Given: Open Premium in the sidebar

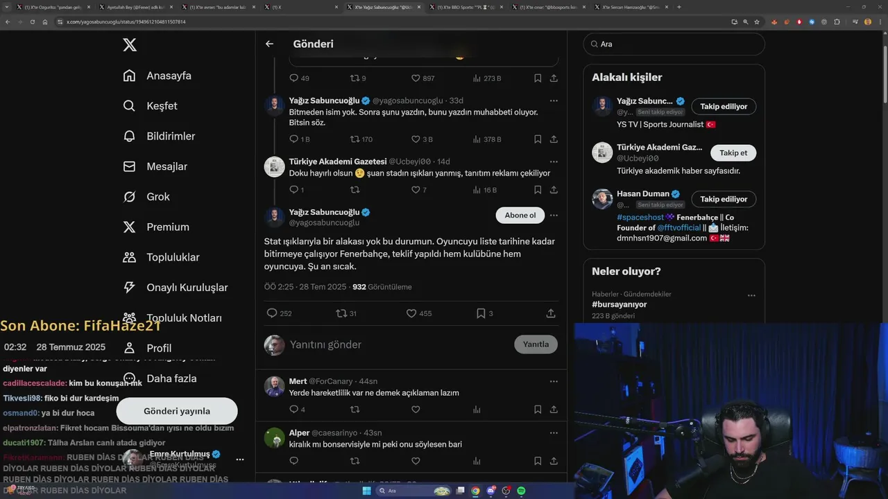Looking at the screenshot, I should [x=156, y=227].
